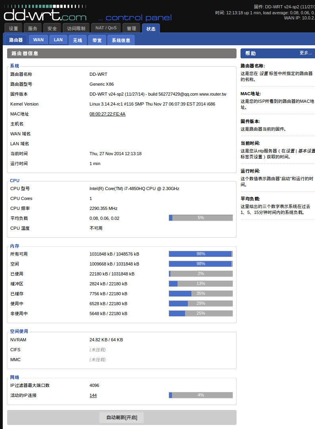Click the MAC address link 08:00:27:22:FE:4A
The height and width of the screenshot is (429, 315).
pyautogui.click(x=107, y=114)
